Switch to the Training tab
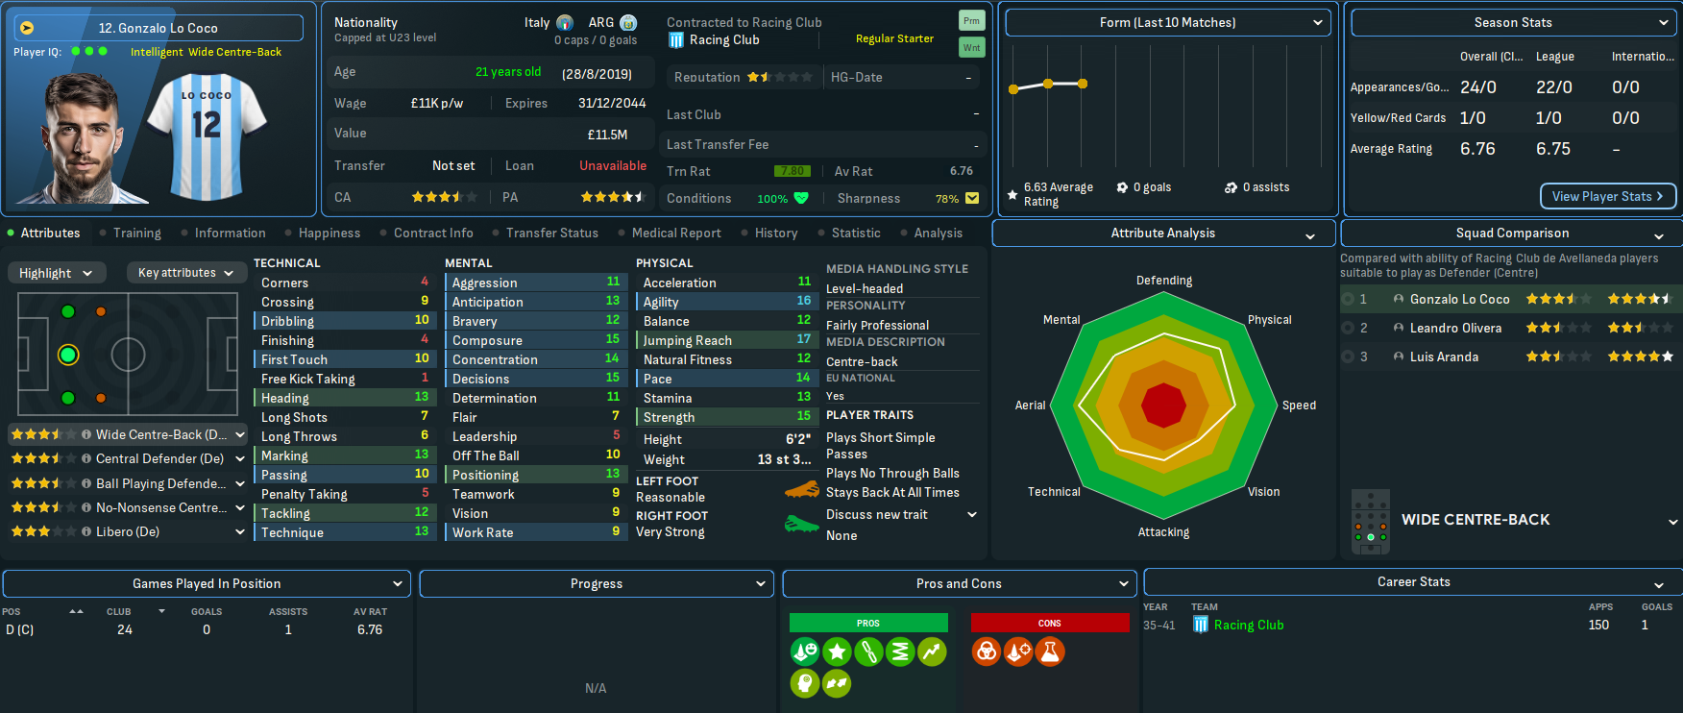 click(136, 233)
